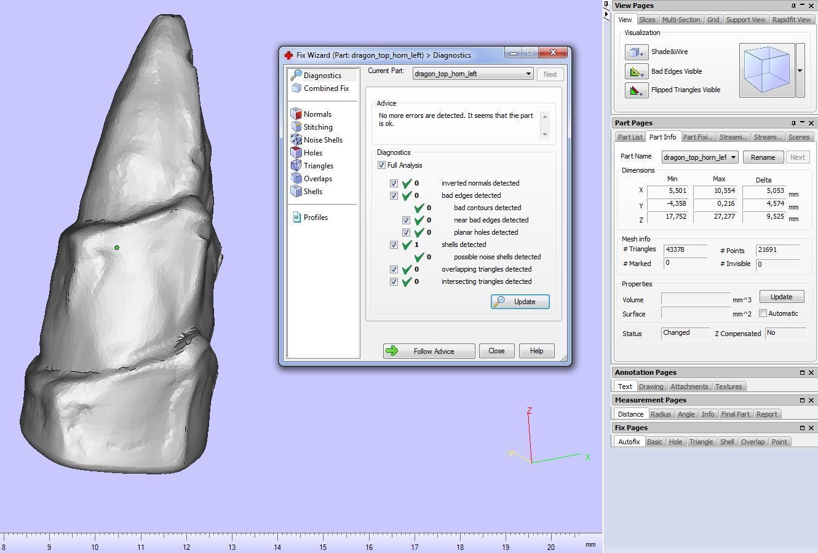Switch to Angle measurement tab
Image resolution: width=818 pixels, height=553 pixels.
tap(686, 414)
